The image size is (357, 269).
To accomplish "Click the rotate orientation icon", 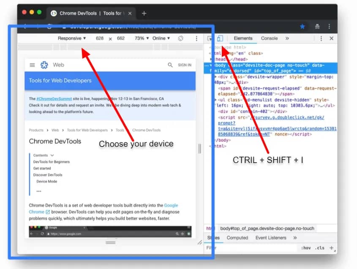I will tap(180, 38).
